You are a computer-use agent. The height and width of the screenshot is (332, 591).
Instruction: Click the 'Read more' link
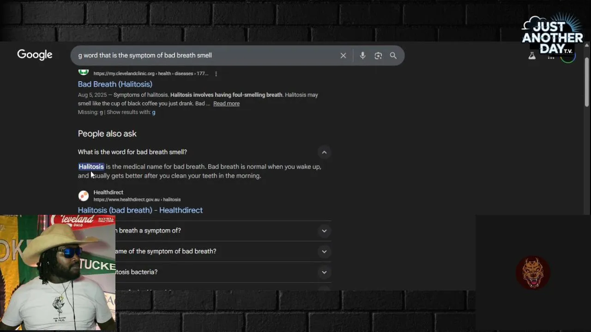click(226, 104)
